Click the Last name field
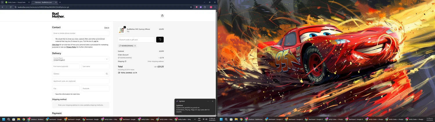This screenshot has height=122, width=435. pyautogui.click(x=95, y=66)
